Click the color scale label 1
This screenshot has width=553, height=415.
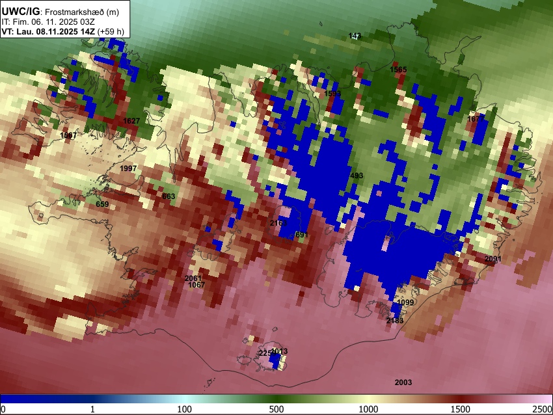tap(92, 409)
